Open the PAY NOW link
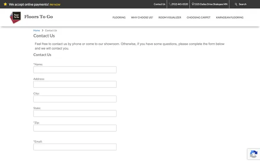The height and width of the screenshot is (162, 260). pos(55,5)
